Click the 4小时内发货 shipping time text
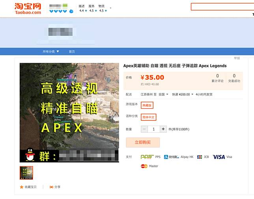The width and height of the screenshot is (254, 199). (x=204, y=94)
